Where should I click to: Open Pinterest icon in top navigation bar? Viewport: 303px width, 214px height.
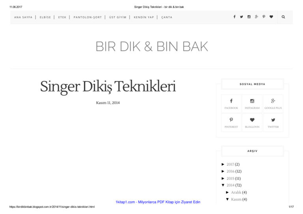264,17
